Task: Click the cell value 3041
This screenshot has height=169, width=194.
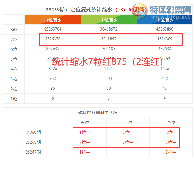Action: click(x=109, y=68)
